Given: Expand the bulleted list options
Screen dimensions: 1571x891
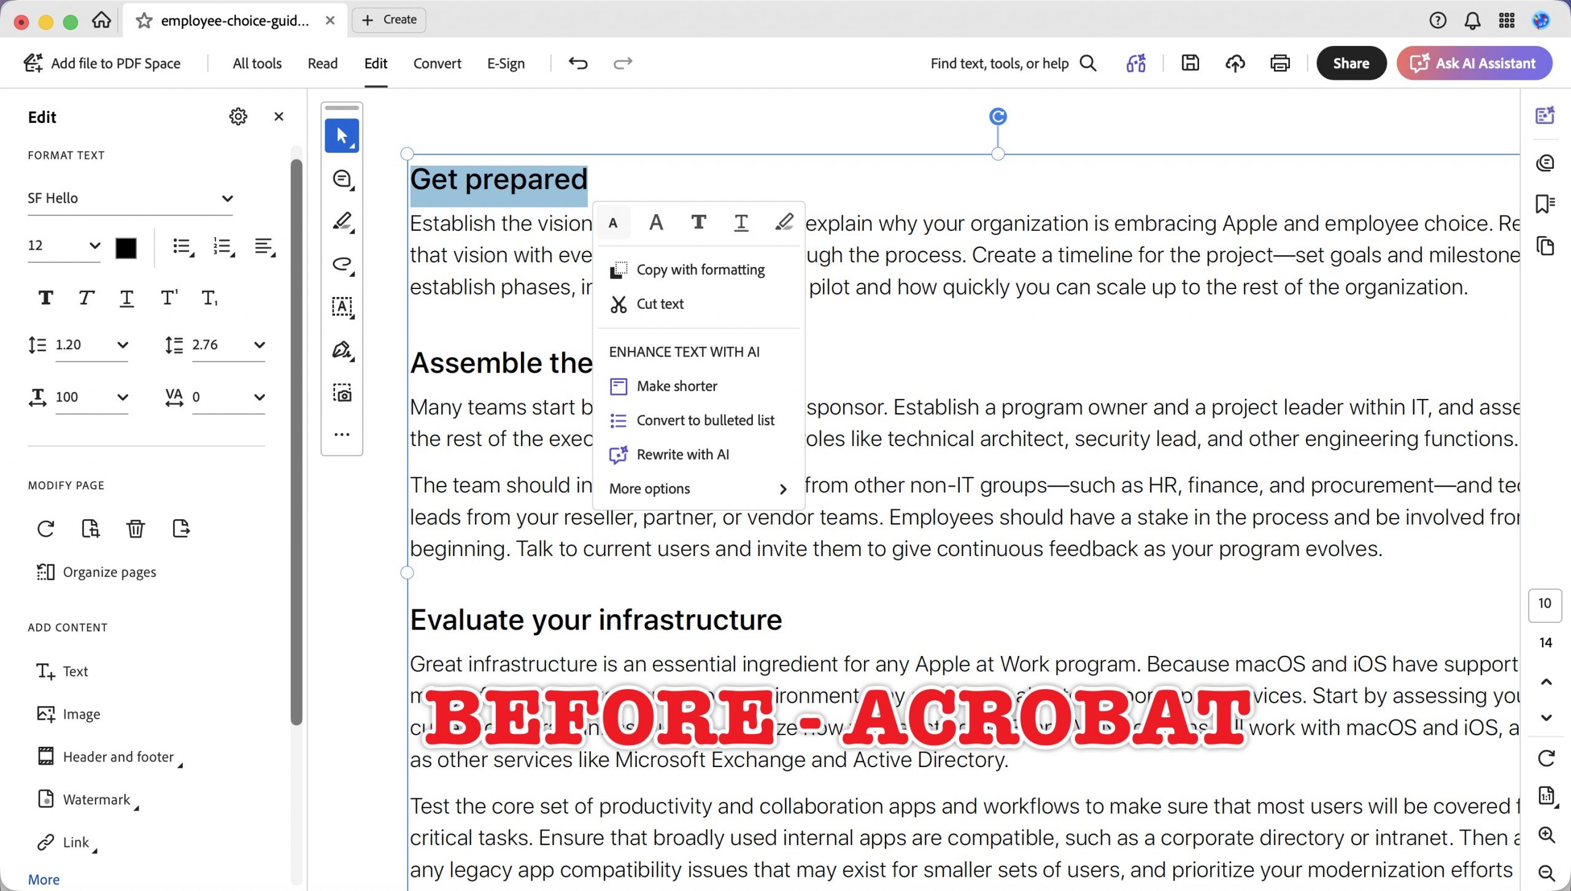Looking at the screenshot, I should tap(183, 247).
